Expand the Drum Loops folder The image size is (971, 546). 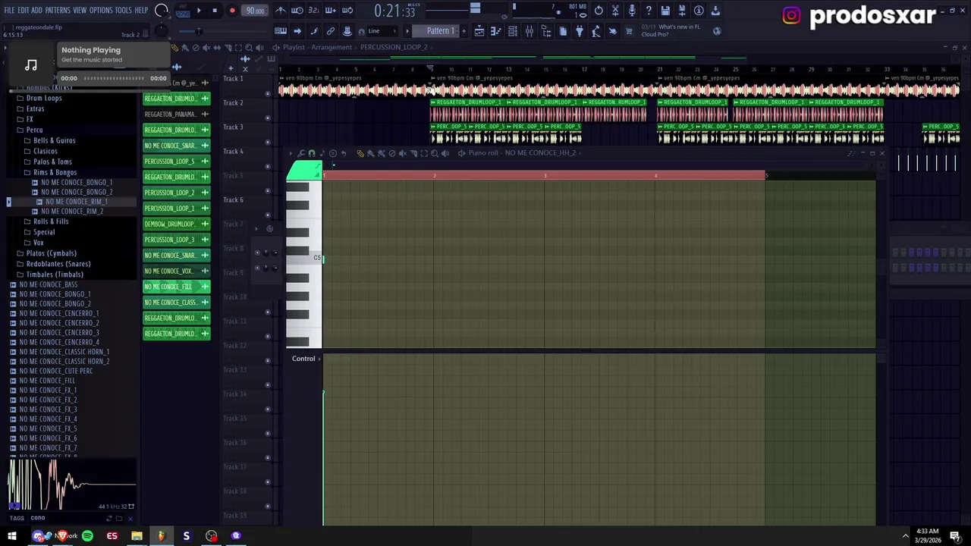coord(44,98)
